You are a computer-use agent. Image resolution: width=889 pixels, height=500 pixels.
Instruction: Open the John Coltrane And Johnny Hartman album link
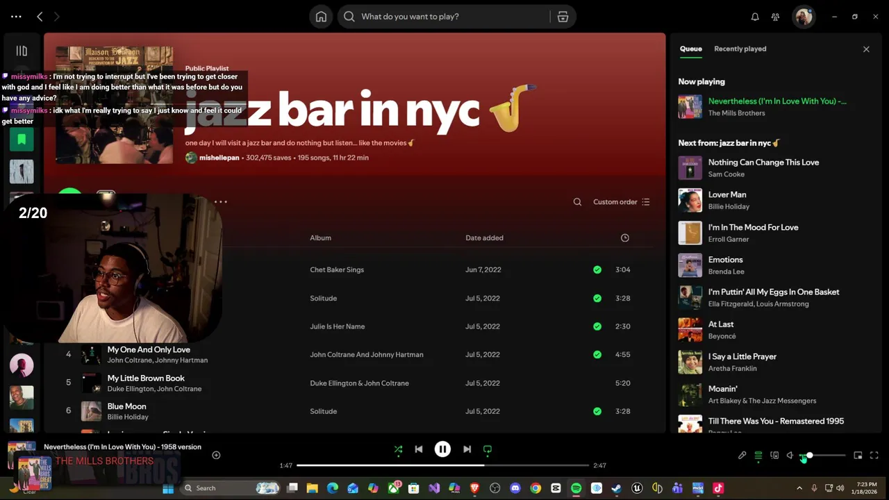pyautogui.click(x=367, y=355)
